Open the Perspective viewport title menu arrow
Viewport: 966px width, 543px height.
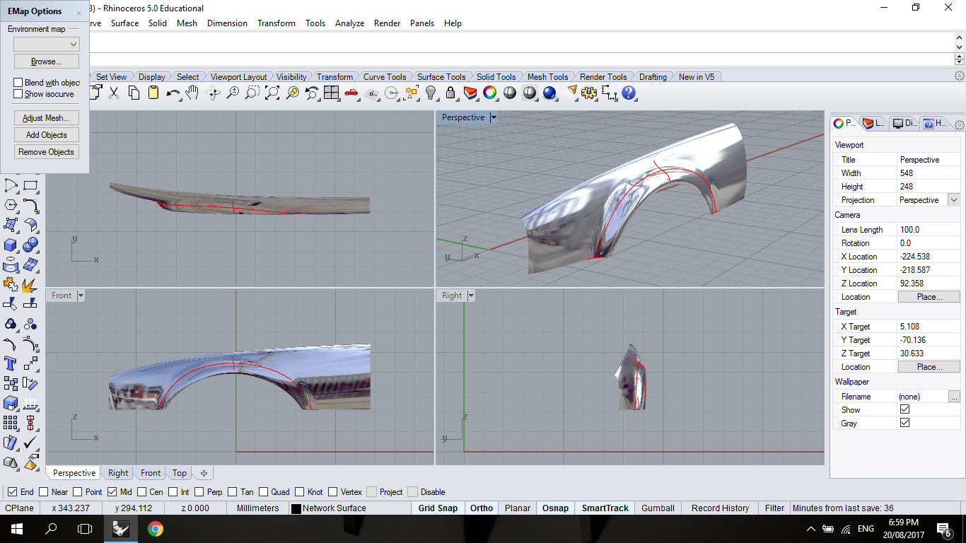pos(494,117)
